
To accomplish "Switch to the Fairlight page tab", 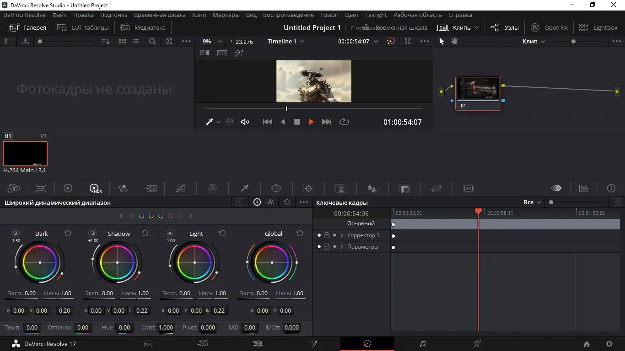I will point(422,344).
